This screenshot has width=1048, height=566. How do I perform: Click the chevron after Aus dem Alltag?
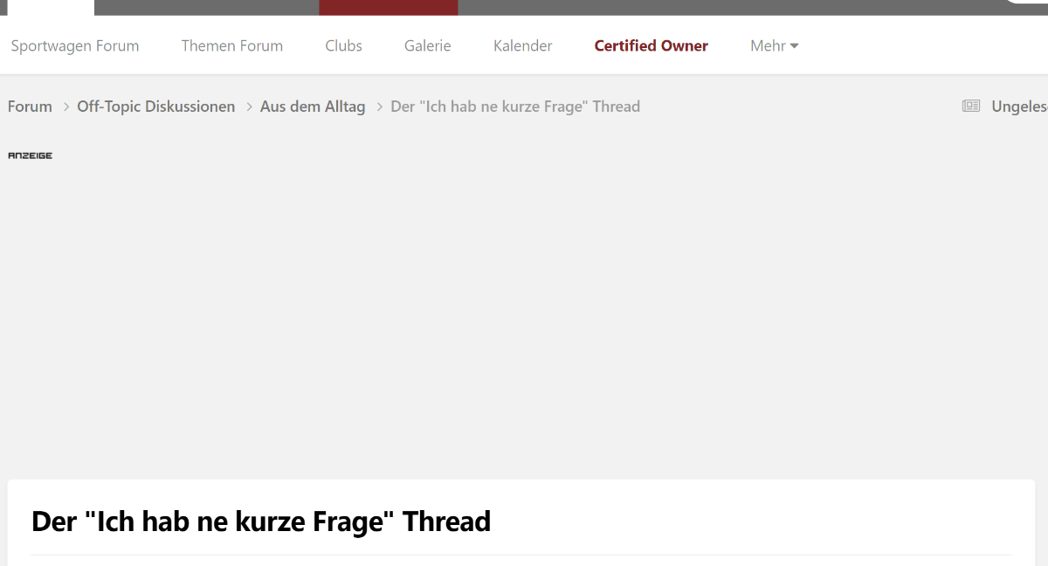coord(379,107)
